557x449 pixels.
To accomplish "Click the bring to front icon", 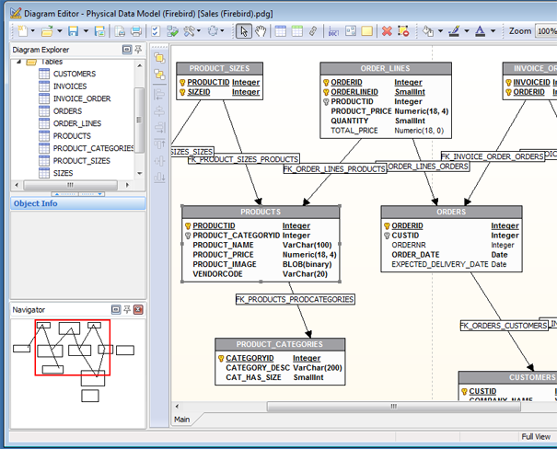I will coord(159,58).
